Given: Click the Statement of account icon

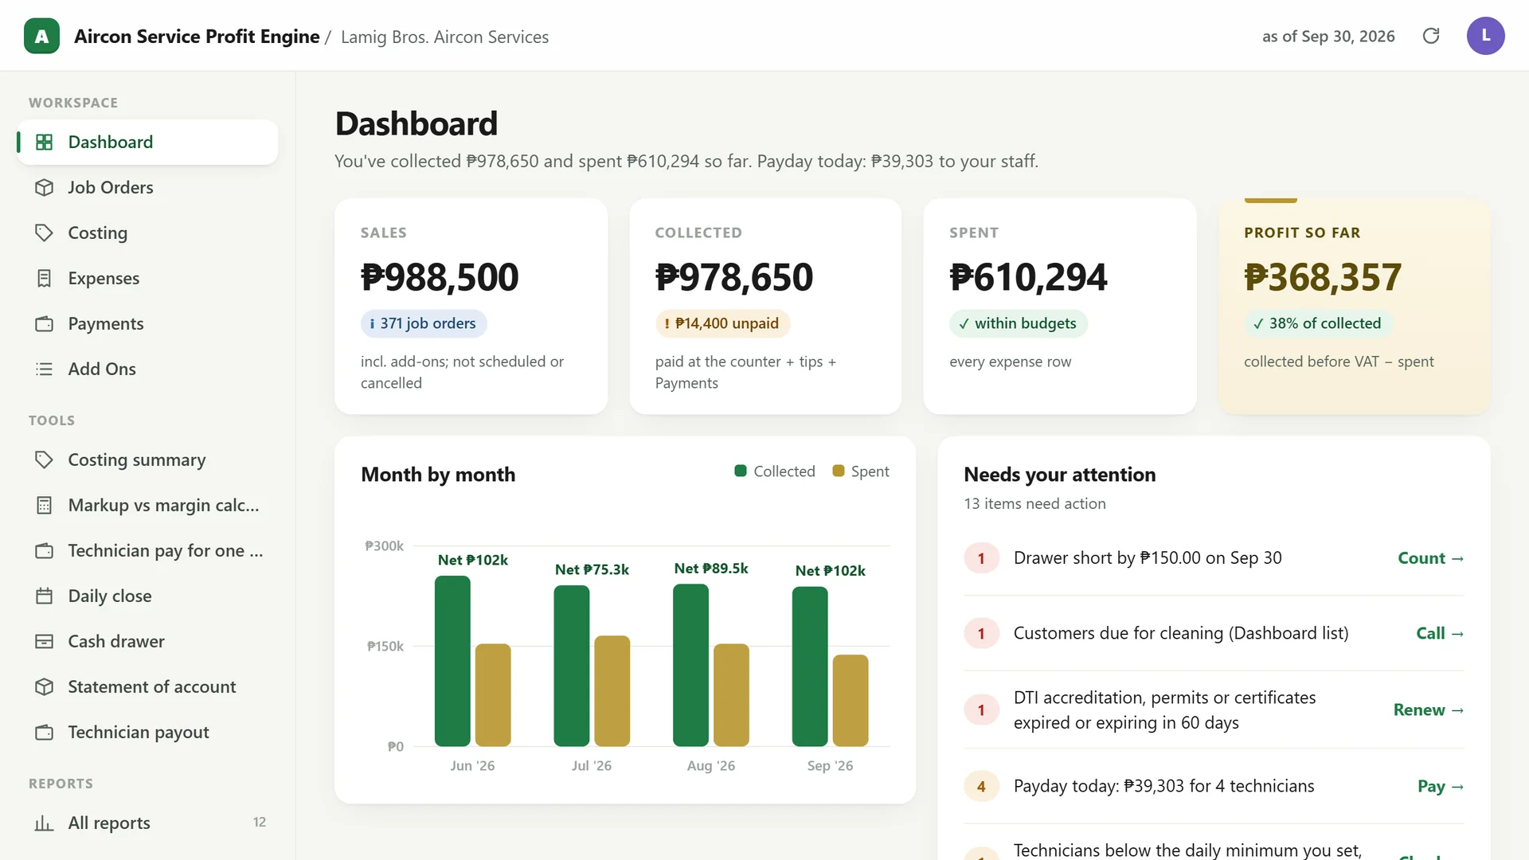Looking at the screenshot, I should click(x=45, y=686).
